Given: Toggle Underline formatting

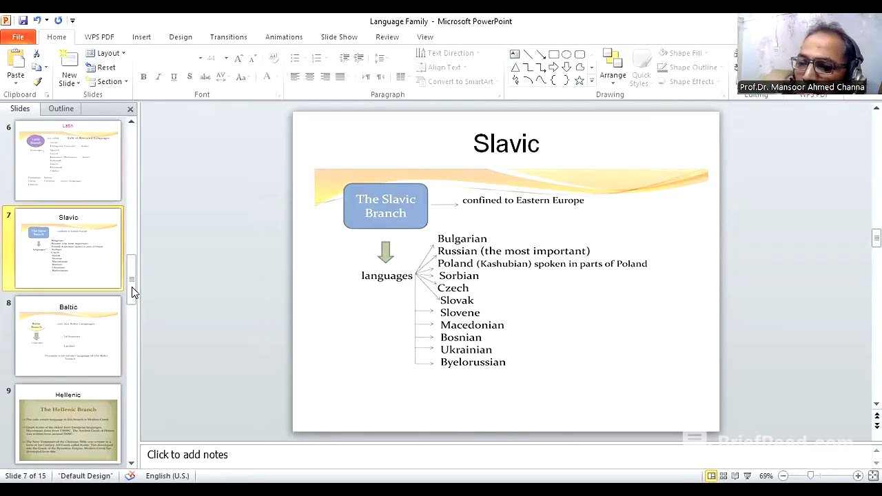Looking at the screenshot, I should point(174,77).
